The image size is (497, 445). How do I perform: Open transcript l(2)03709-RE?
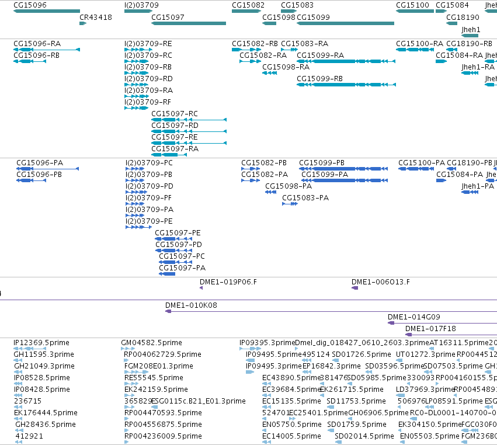[x=148, y=44]
